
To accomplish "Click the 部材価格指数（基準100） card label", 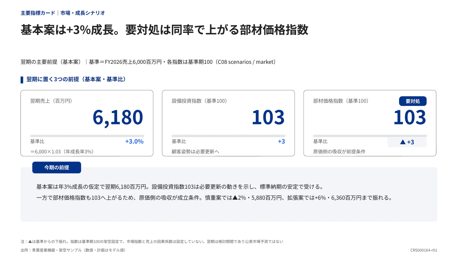I will pyautogui.click(x=342, y=101).
